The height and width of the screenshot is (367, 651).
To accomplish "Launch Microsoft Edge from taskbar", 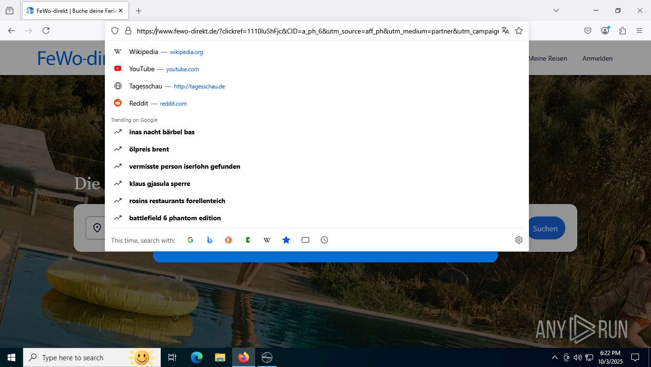I will pyautogui.click(x=197, y=357).
